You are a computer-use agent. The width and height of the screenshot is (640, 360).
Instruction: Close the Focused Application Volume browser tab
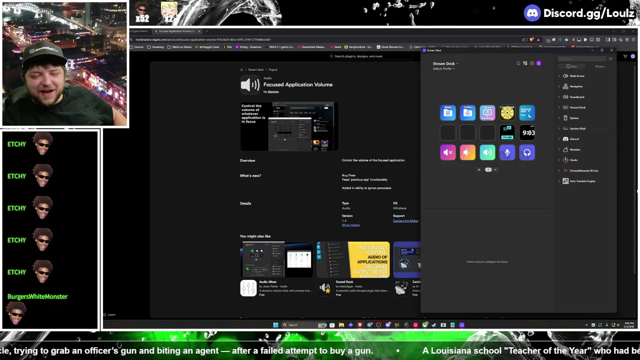199,31
